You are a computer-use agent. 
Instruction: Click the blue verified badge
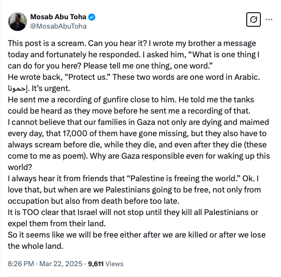click(92, 17)
